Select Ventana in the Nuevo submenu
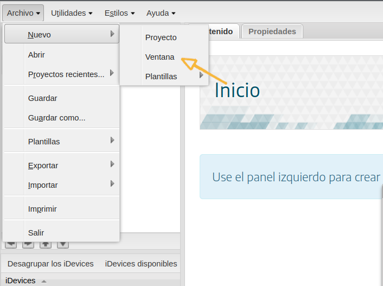 pyautogui.click(x=159, y=57)
